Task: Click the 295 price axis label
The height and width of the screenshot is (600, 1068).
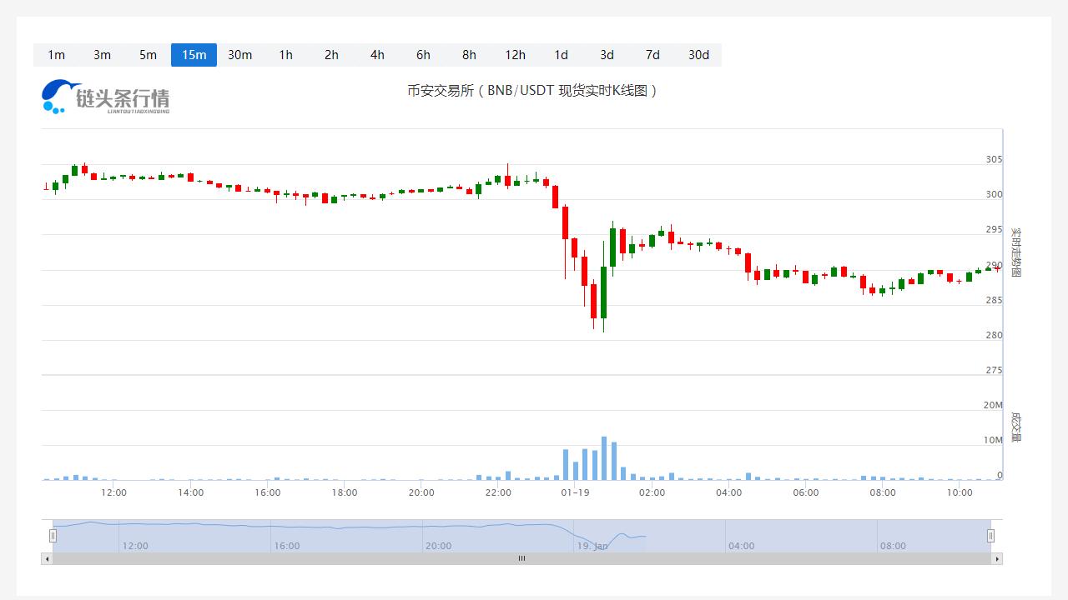Action: pos(995,229)
